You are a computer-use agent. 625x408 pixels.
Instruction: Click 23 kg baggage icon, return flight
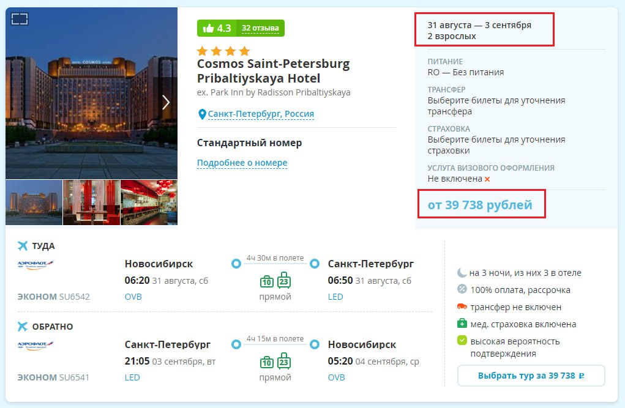pyautogui.click(x=284, y=361)
